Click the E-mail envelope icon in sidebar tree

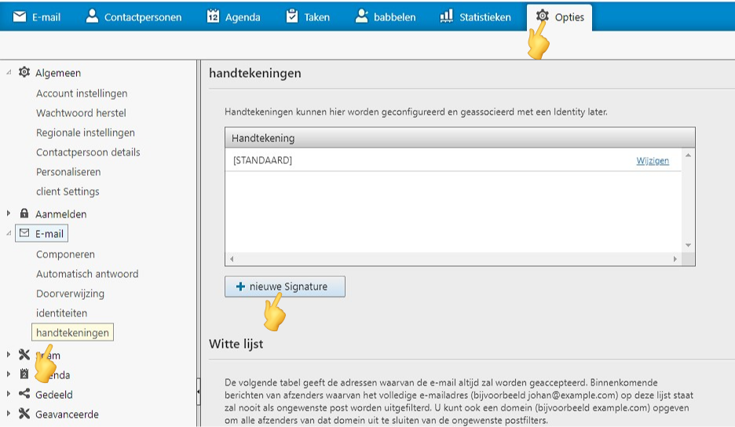click(x=24, y=233)
